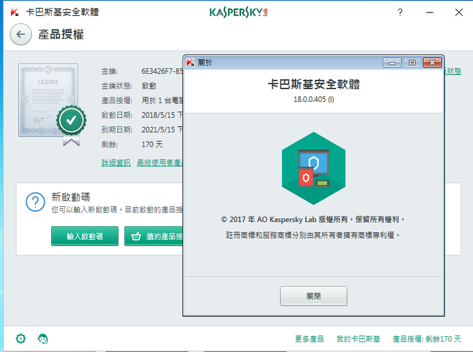
Task: Click the 到期日期: field label
Action: point(117,129)
